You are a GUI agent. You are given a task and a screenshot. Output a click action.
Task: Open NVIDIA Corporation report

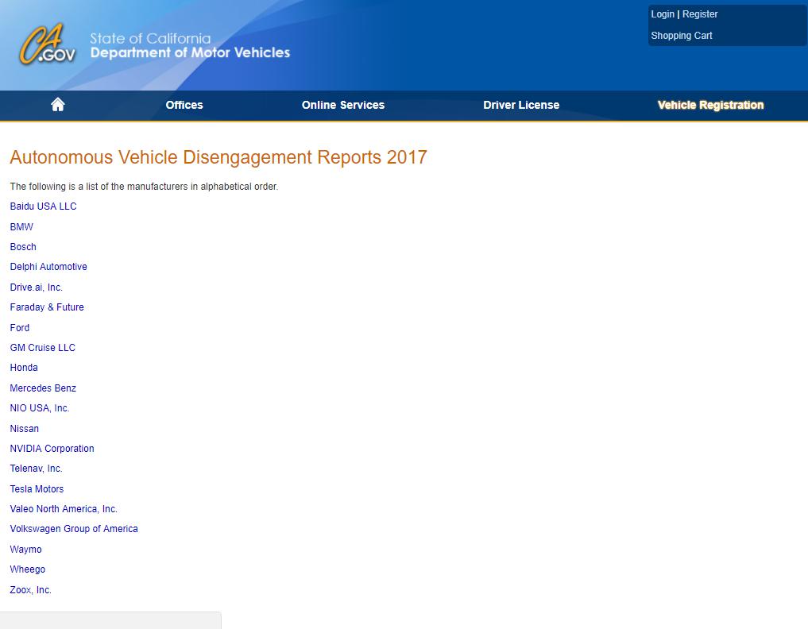click(x=52, y=449)
